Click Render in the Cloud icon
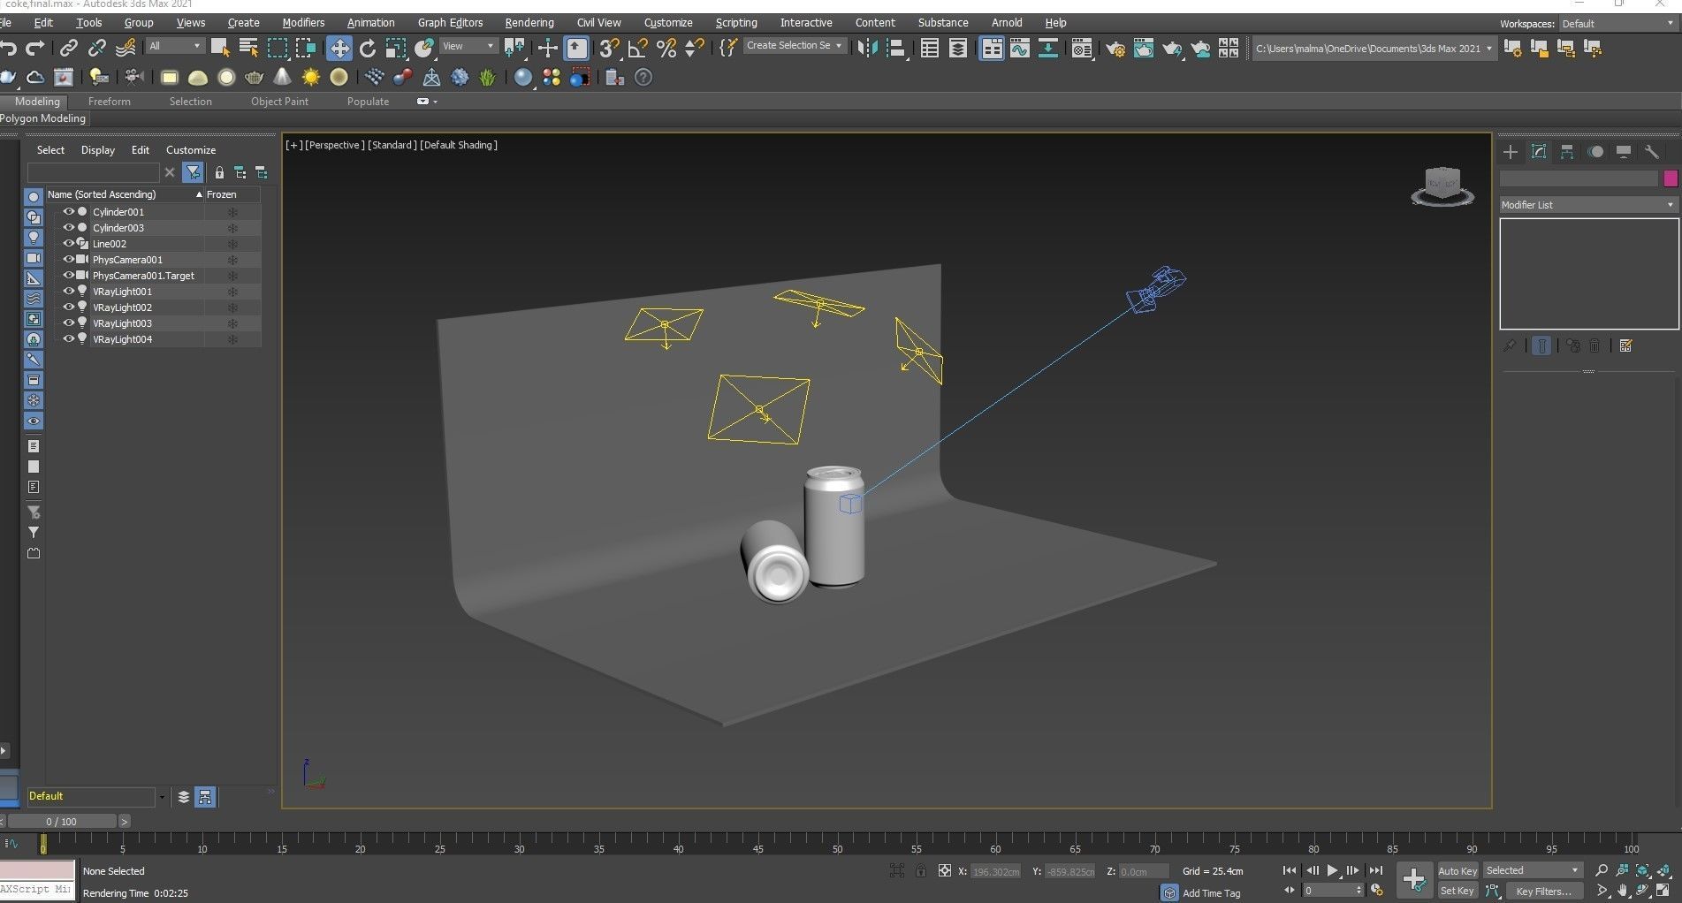The height and width of the screenshot is (903, 1682). tap(1200, 48)
